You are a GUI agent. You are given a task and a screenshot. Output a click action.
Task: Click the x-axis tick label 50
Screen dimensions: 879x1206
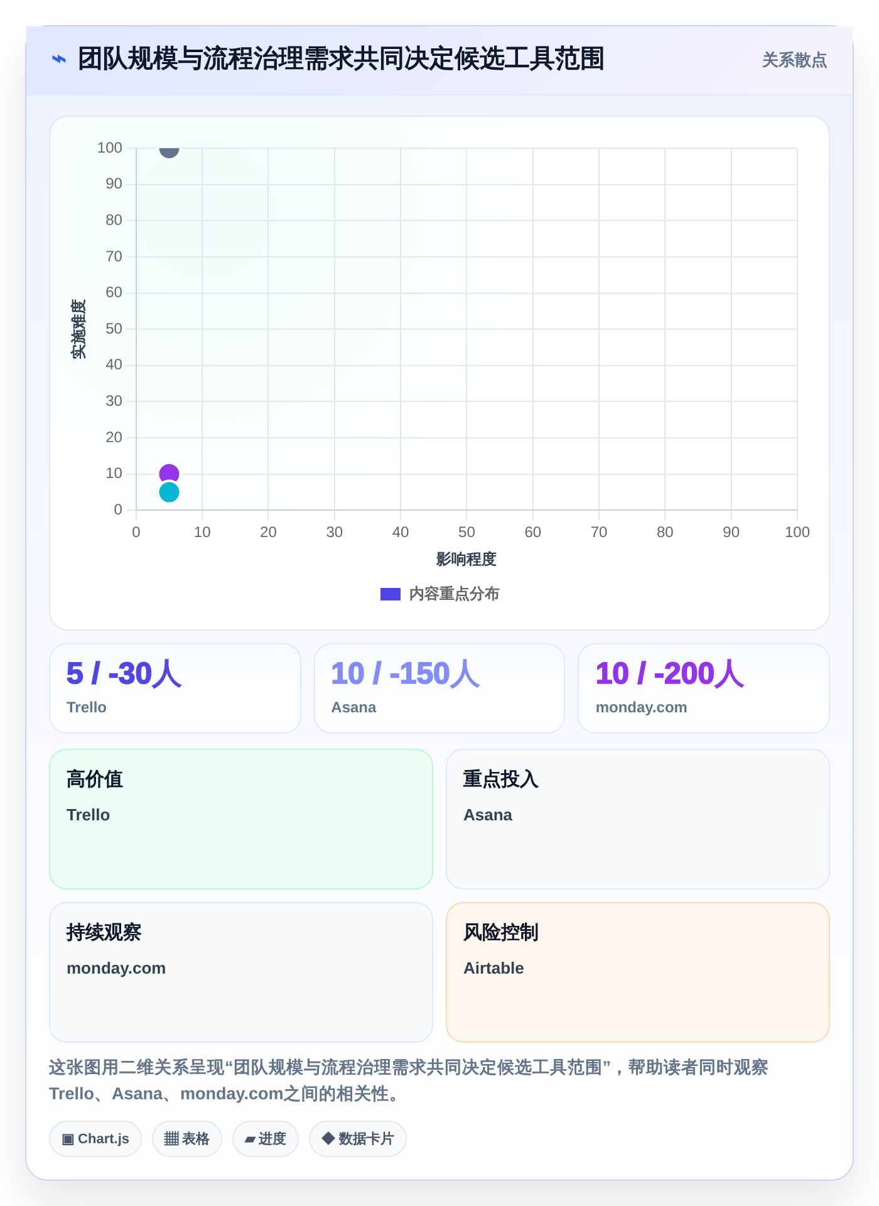click(466, 532)
